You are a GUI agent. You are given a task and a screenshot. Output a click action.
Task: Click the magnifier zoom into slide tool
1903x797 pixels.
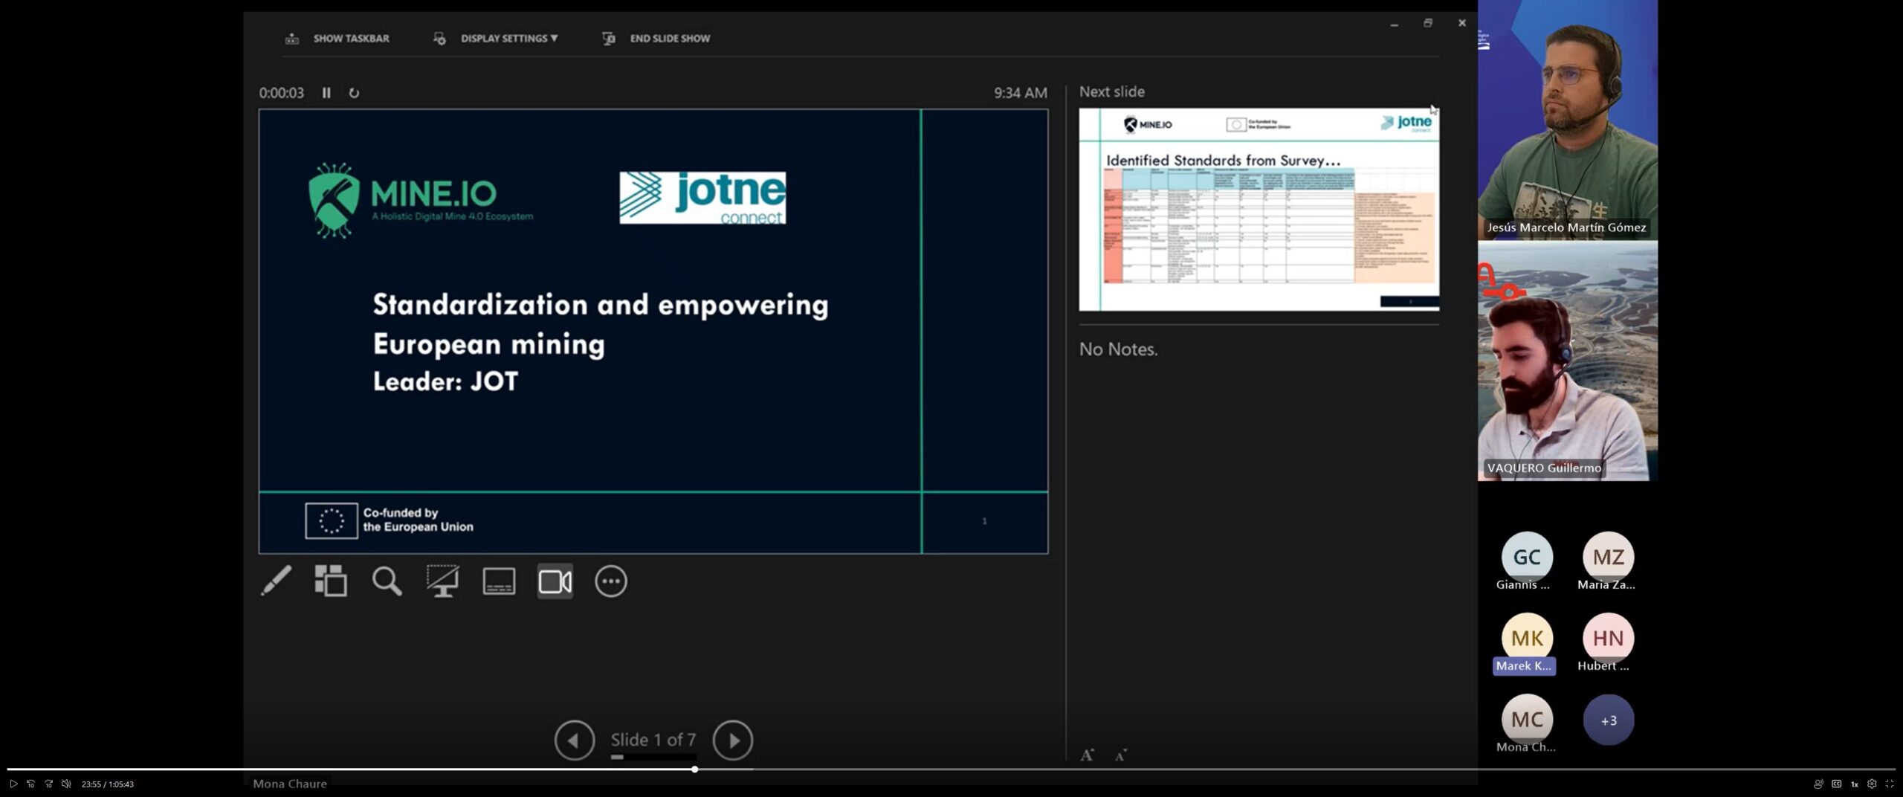click(x=387, y=581)
